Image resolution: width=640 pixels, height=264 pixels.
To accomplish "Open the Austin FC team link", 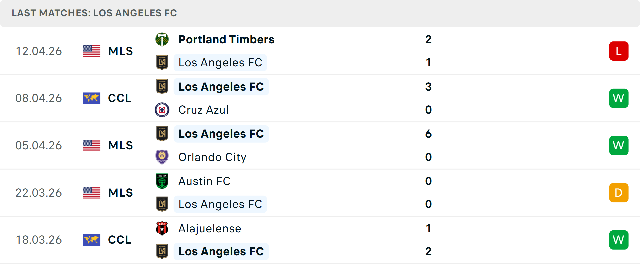I will (x=204, y=181).
